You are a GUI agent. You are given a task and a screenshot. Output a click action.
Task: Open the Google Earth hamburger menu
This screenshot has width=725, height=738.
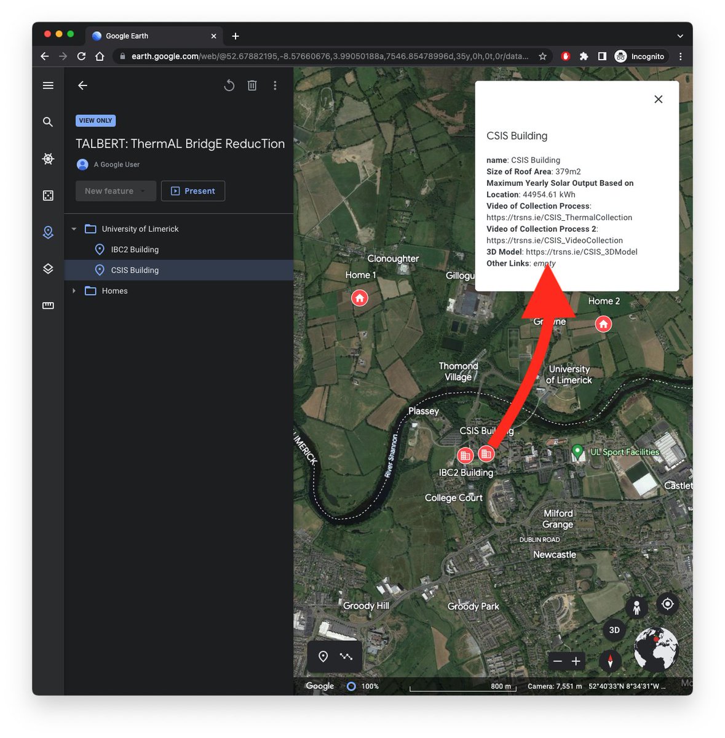48,85
